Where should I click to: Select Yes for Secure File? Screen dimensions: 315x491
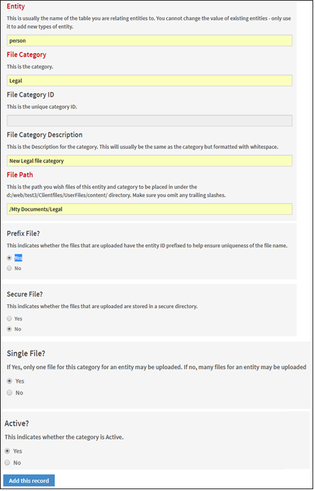(9, 319)
